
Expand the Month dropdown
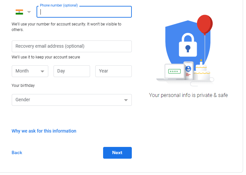click(30, 71)
